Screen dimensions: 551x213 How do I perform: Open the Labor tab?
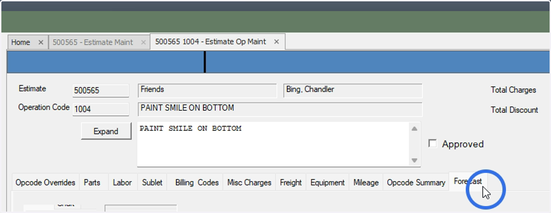point(123,182)
